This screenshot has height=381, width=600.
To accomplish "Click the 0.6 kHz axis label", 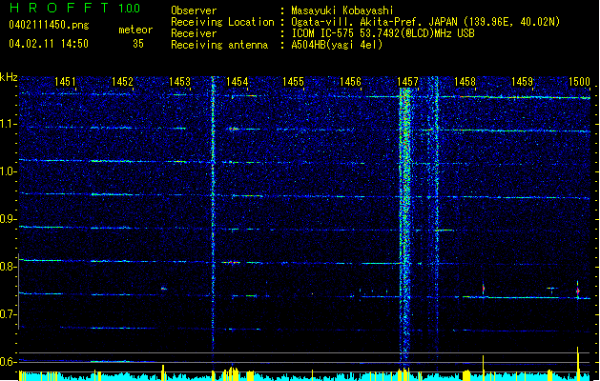I will (8, 362).
